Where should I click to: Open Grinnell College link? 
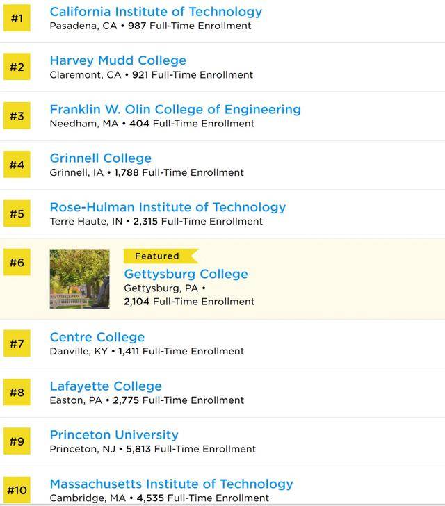point(100,158)
